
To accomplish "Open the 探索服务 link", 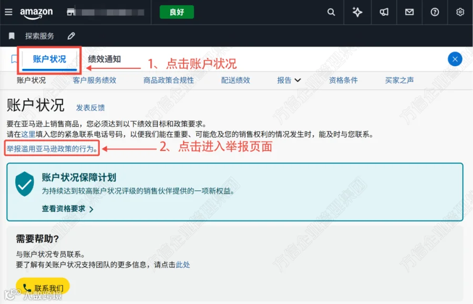I will tap(39, 36).
